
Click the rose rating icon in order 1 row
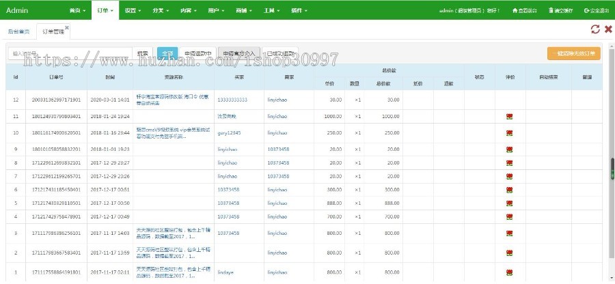pos(510,272)
